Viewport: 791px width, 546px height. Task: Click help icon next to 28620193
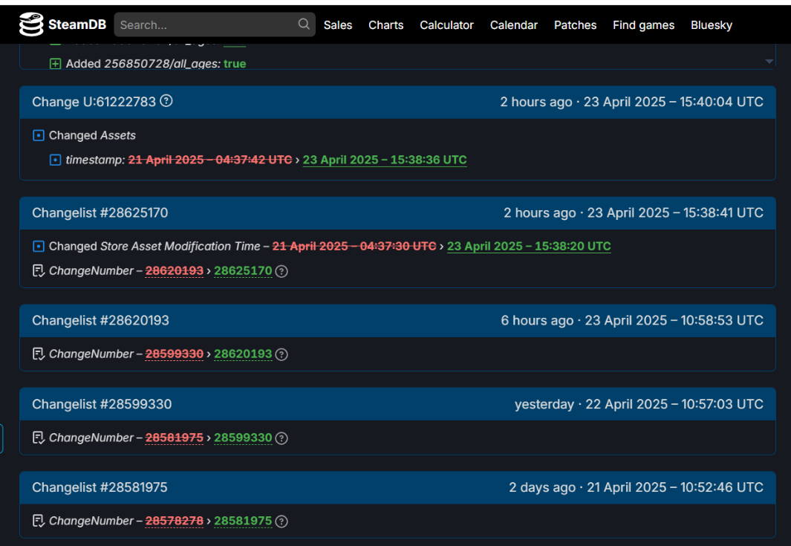[x=281, y=354]
